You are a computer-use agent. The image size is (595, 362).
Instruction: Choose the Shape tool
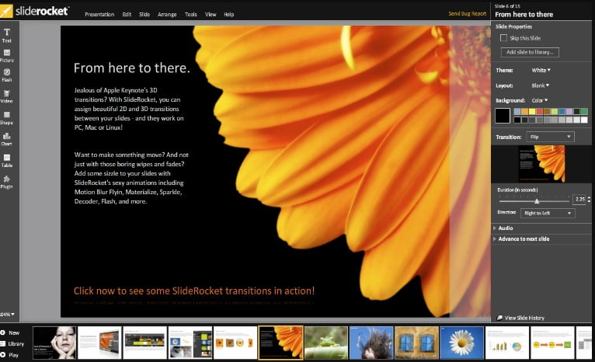pos(7,117)
